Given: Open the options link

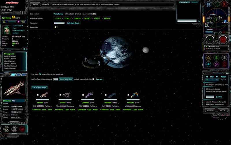Looking at the screenshot, I should coord(16,33).
